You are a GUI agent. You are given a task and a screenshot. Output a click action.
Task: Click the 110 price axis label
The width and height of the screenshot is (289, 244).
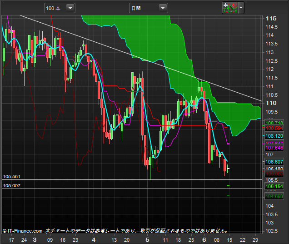click(271, 103)
